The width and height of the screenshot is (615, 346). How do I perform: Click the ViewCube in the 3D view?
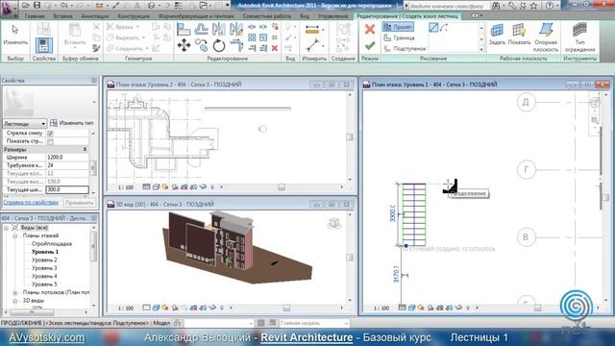coord(334,224)
